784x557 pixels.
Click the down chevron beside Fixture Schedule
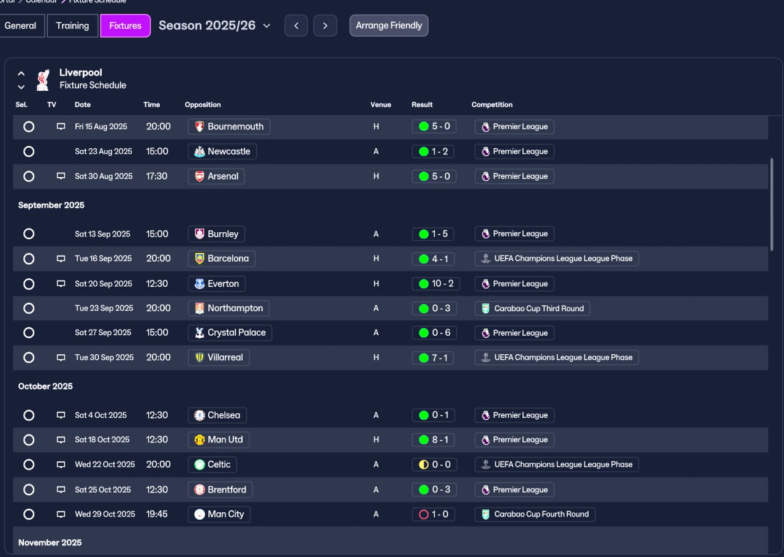coord(21,87)
